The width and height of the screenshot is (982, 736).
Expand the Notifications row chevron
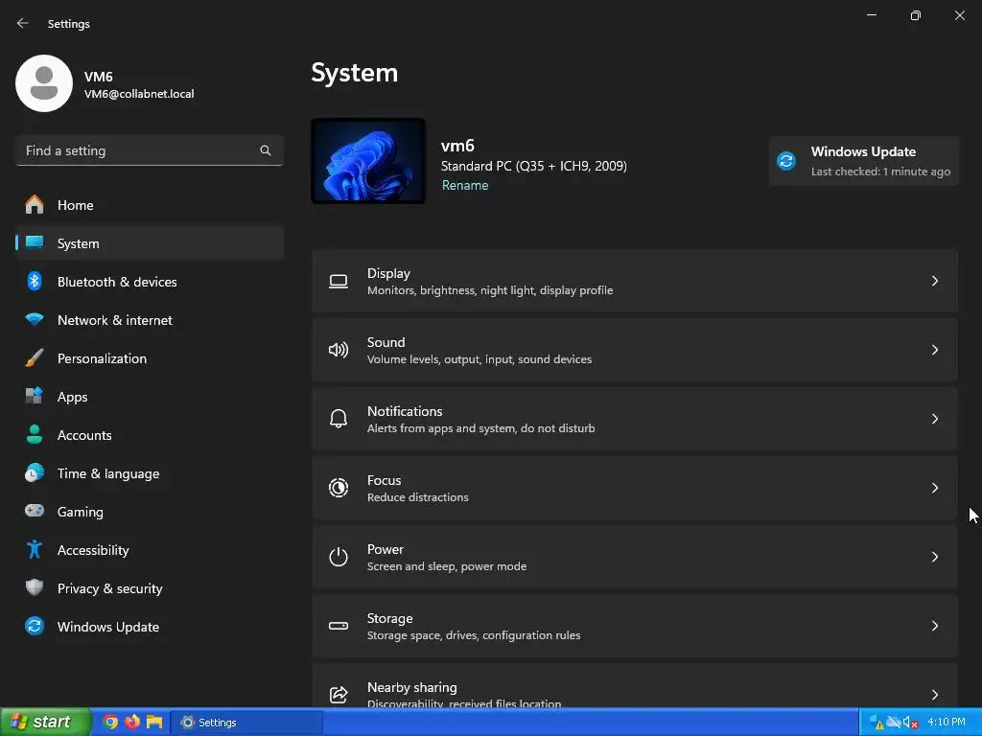point(934,419)
